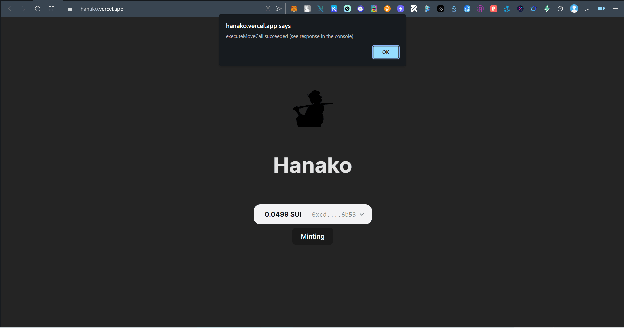The width and height of the screenshot is (624, 328).
Task: Open the browser downloads icon
Action: point(588,9)
